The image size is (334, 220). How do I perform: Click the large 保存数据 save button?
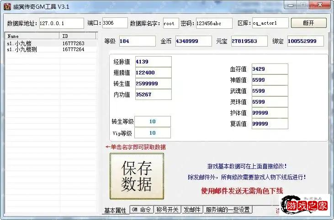coord(137,176)
